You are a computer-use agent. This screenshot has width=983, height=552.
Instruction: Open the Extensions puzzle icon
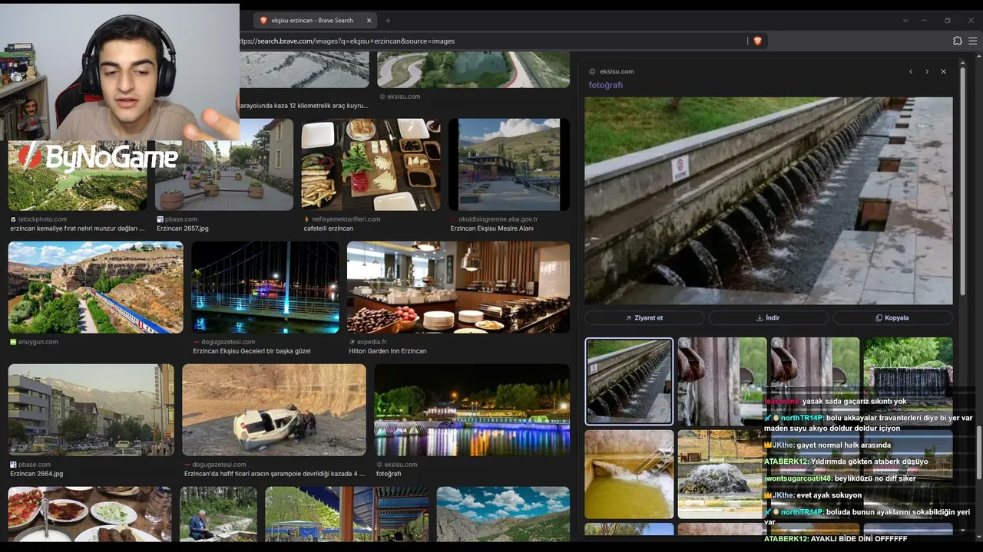[957, 41]
